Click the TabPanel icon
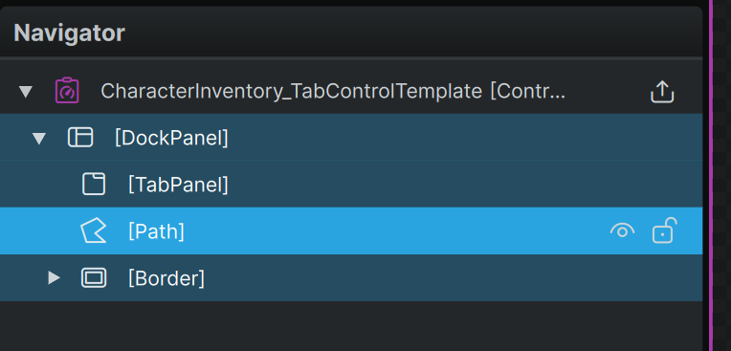The height and width of the screenshot is (351, 731). click(x=94, y=185)
